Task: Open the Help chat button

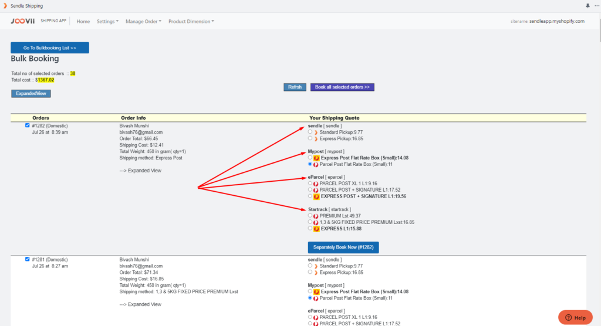Action: tap(575, 318)
